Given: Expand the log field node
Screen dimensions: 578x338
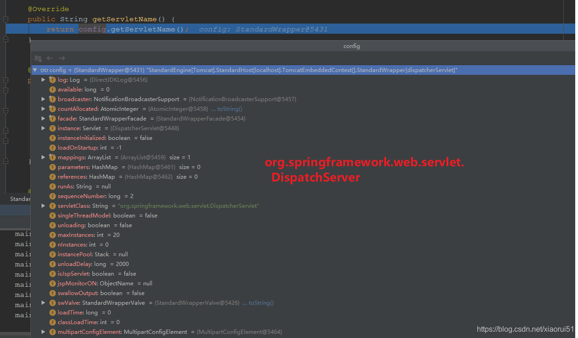Looking at the screenshot, I should coord(43,80).
